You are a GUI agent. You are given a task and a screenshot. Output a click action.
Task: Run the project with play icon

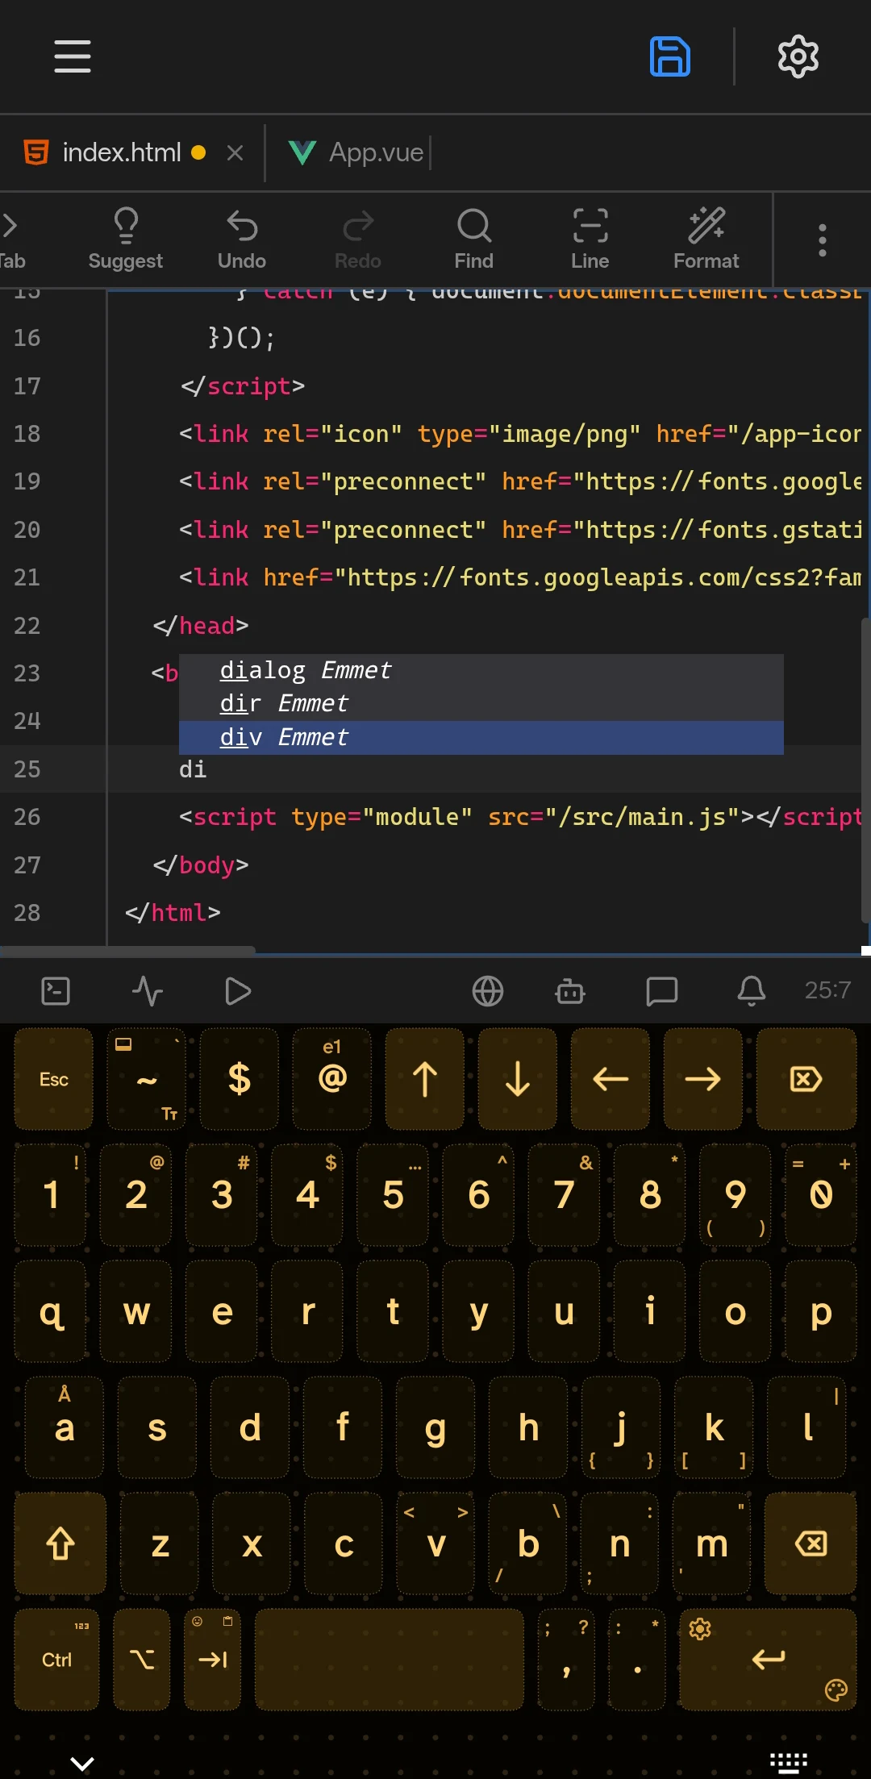(x=237, y=991)
